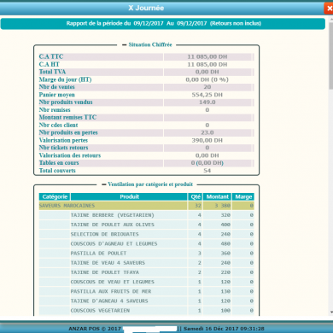Click COUSCOUS D'AGNEAU ET LEGUMES row
Image resolution: width=333 pixels, height=333 pixels.
click(147, 243)
